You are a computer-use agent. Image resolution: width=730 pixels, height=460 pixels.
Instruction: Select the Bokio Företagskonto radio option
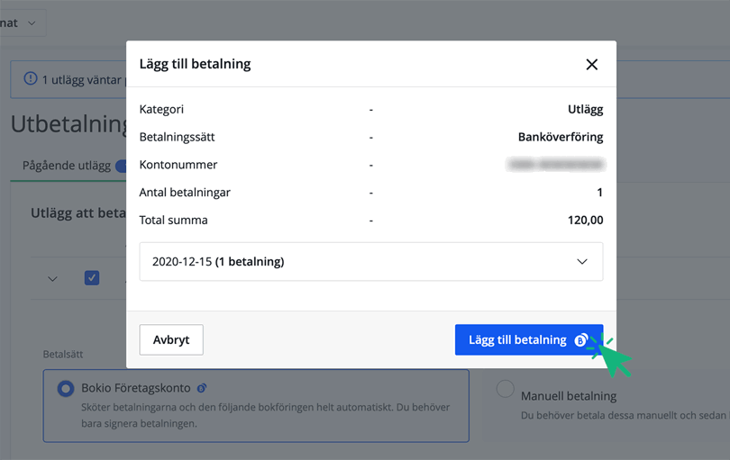pos(66,389)
